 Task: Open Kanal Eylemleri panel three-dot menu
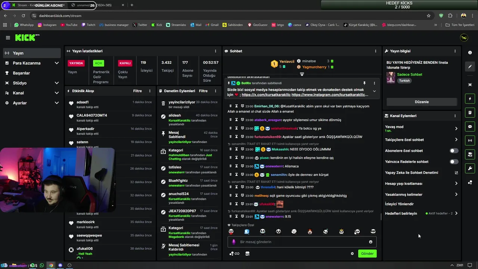455,116
